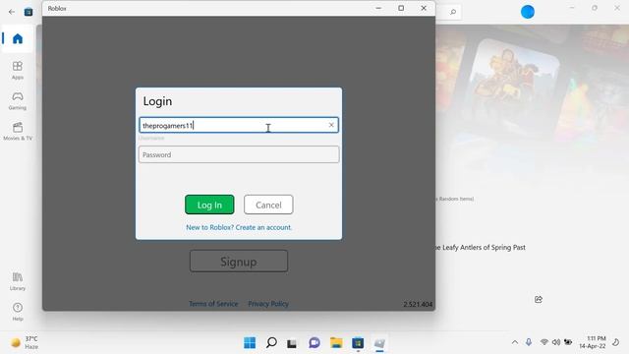Click the share icon in the Store page
The width and height of the screenshot is (629, 354).
[x=539, y=299]
